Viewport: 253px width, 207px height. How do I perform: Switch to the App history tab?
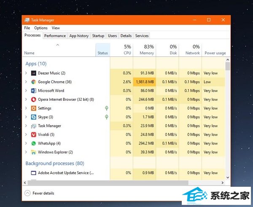[x=79, y=36]
